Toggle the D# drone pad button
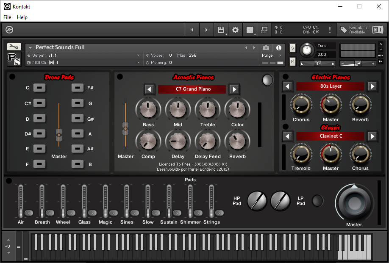389x263 pixels. (39, 134)
